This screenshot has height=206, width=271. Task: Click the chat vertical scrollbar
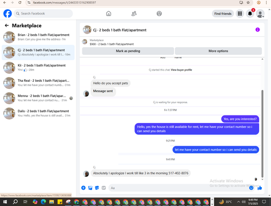click(x=262, y=134)
